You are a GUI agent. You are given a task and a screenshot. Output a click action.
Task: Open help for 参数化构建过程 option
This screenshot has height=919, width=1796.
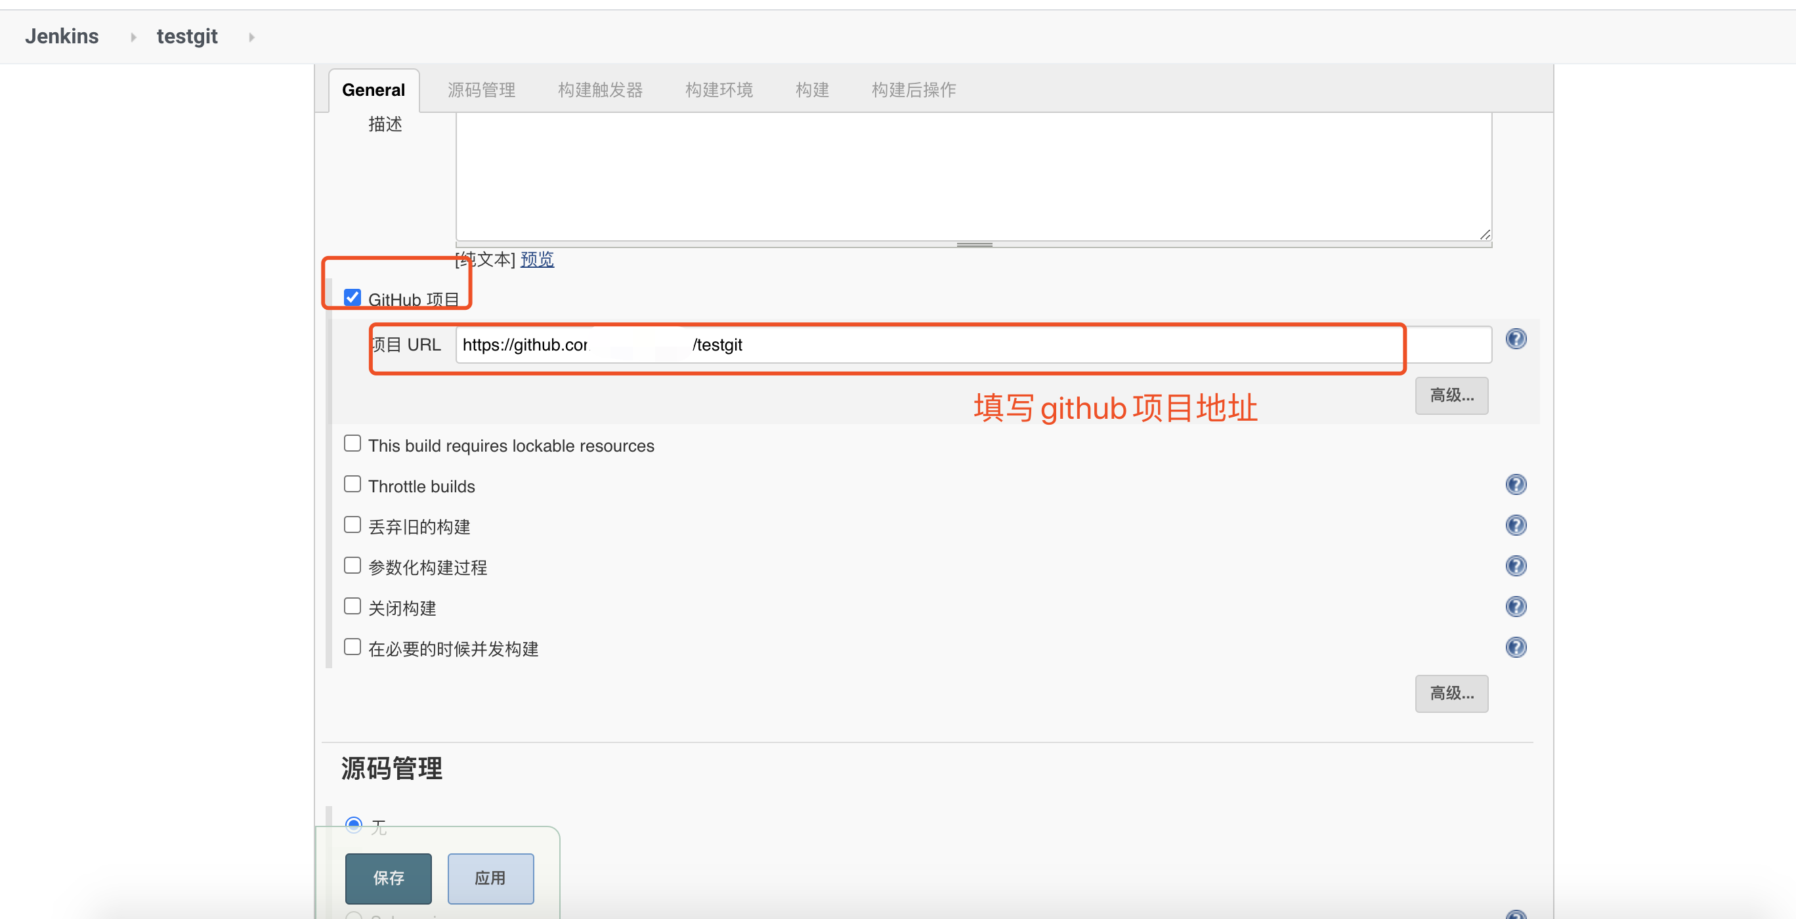1515,565
